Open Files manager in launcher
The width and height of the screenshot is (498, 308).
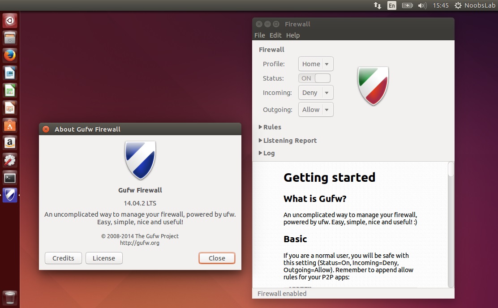click(10, 38)
